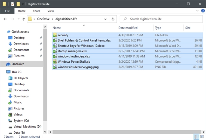Open Pictures under This PC

pyautogui.click(x=19, y=108)
